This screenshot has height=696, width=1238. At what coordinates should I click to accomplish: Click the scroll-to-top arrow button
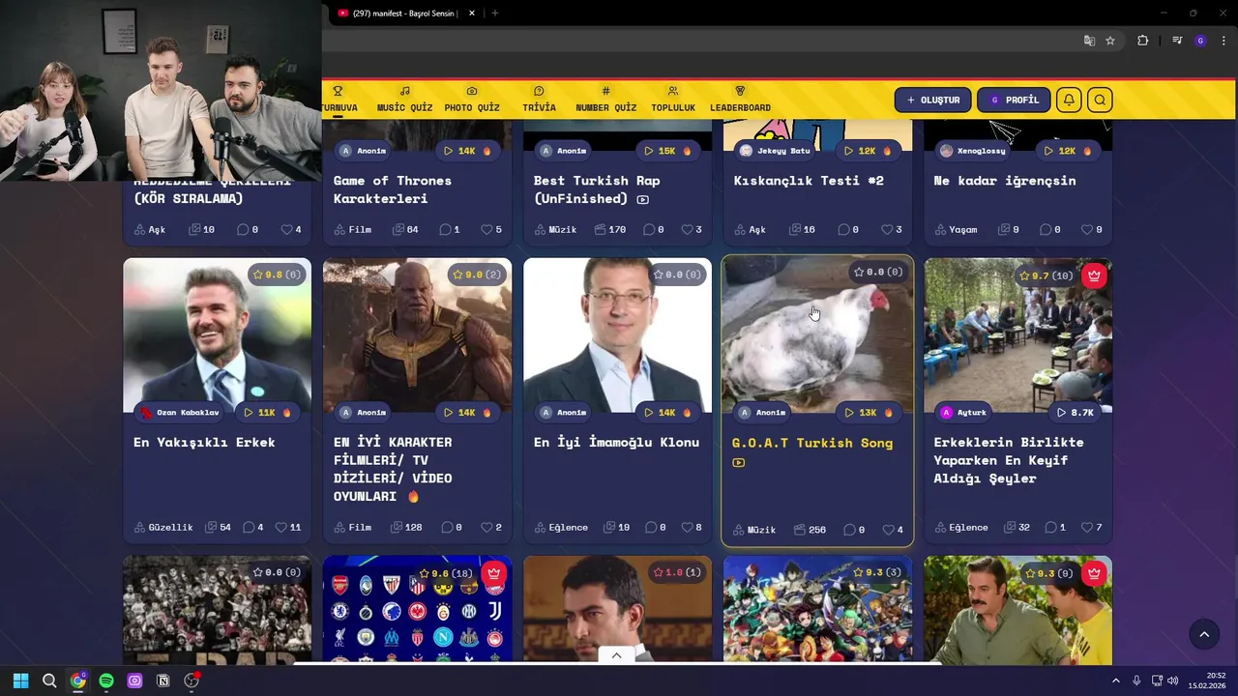[x=1204, y=634]
